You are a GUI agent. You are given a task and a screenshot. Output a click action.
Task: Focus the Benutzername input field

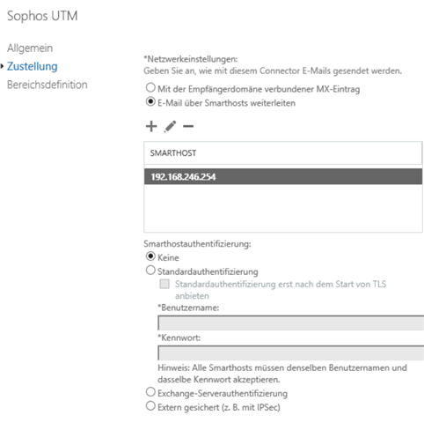click(291, 323)
